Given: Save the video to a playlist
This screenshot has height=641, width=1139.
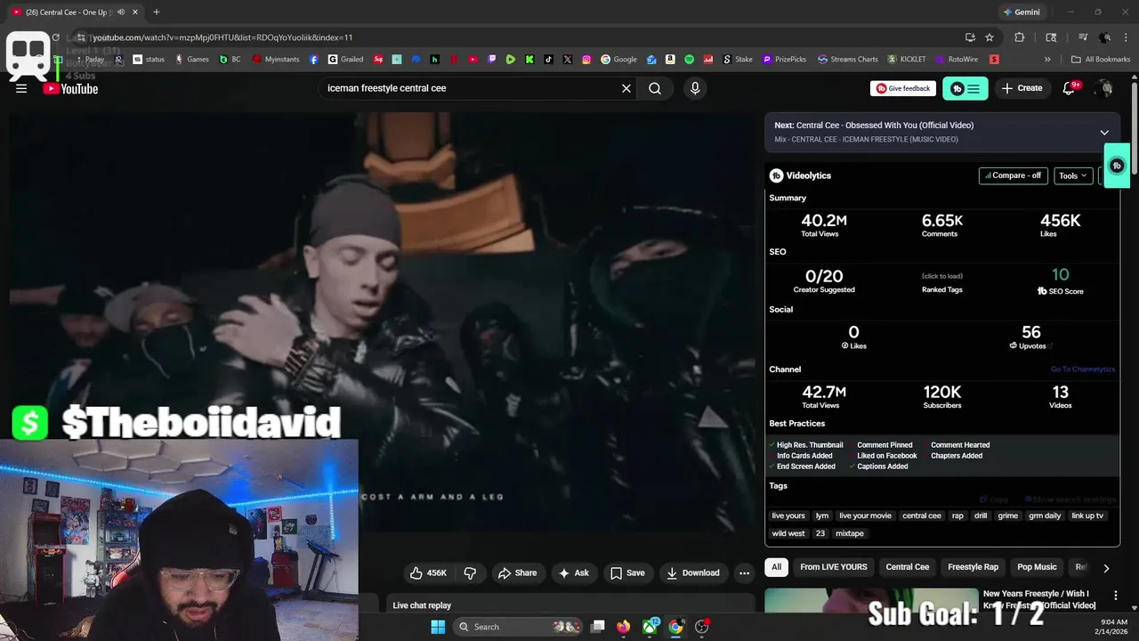Looking at the screenshot, I should point(626,572).
